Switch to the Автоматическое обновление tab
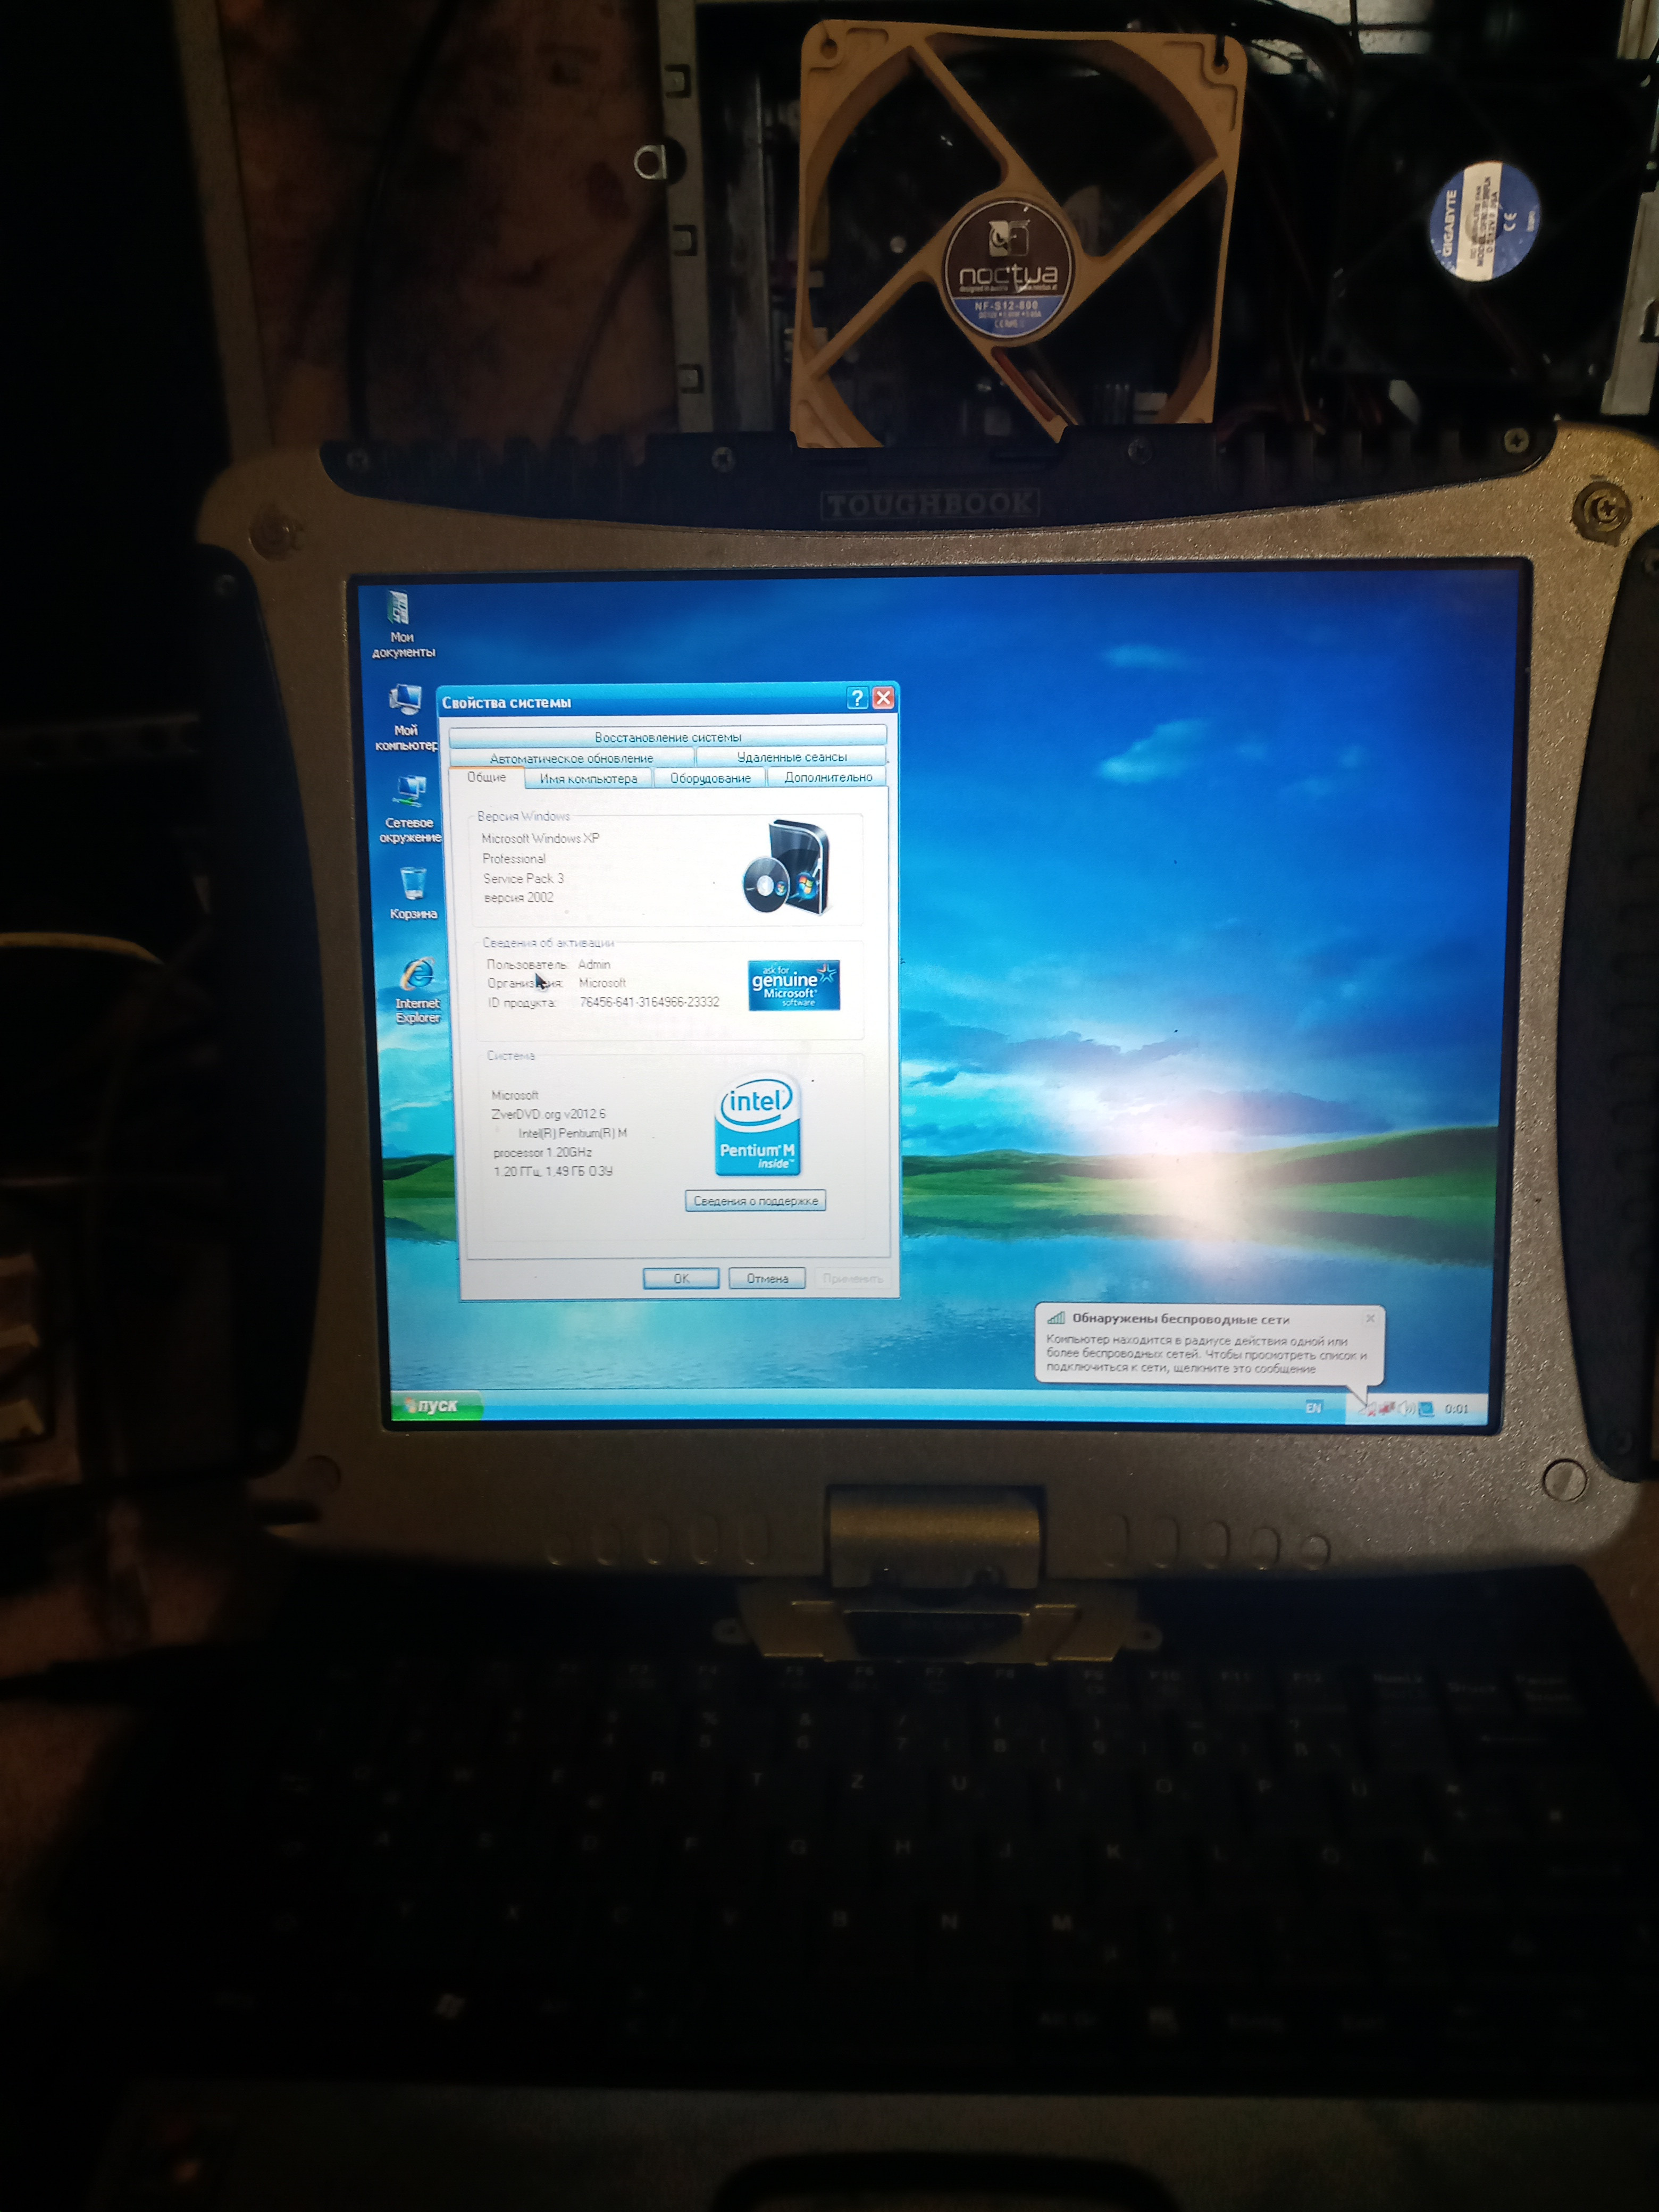The image size is (1659, 2212). pos(571,758)
